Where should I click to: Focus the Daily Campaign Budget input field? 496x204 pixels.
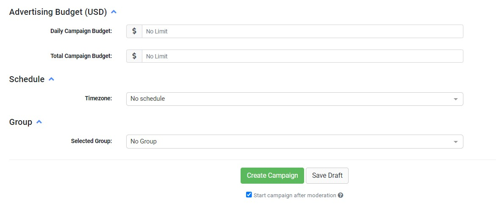302,31
